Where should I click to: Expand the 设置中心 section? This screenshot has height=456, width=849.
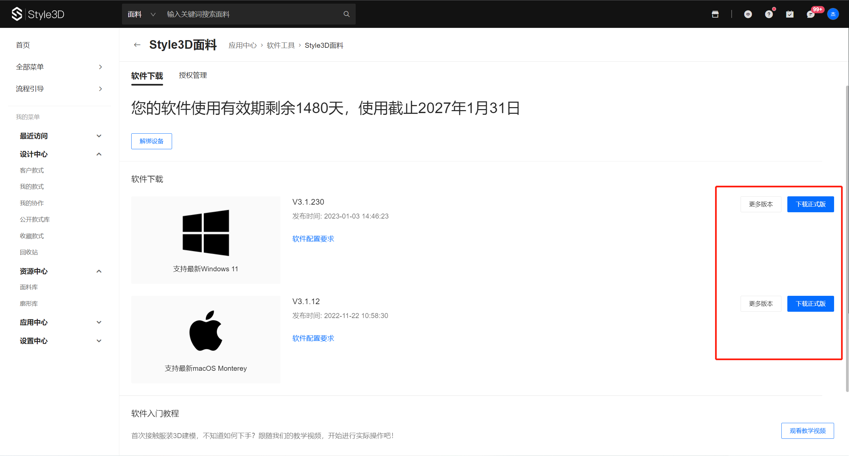click(x=99, y=341)
